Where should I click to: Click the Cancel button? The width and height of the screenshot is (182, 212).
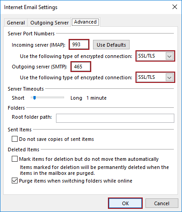[x=162, y=203]
